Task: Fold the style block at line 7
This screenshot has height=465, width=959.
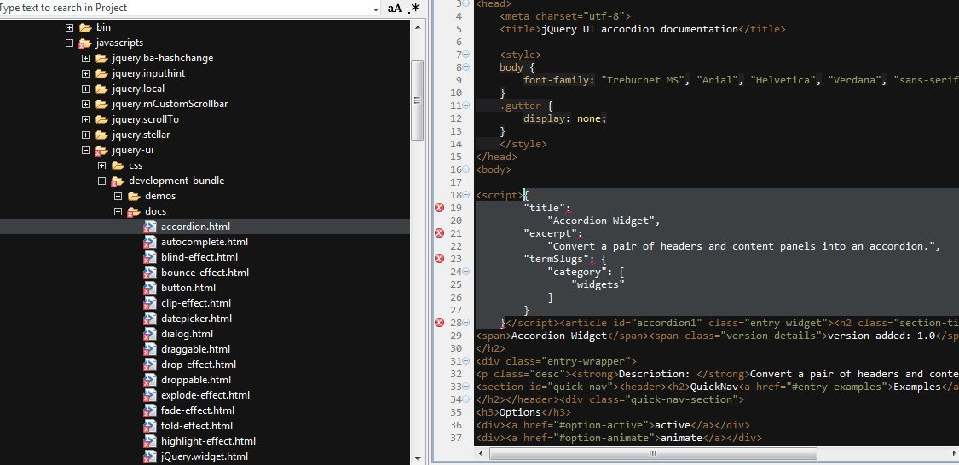Action: 465,55
